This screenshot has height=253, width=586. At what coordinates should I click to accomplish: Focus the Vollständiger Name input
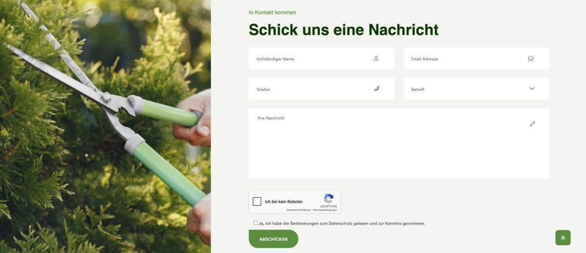pyautogui.click(x=321, y=58)
